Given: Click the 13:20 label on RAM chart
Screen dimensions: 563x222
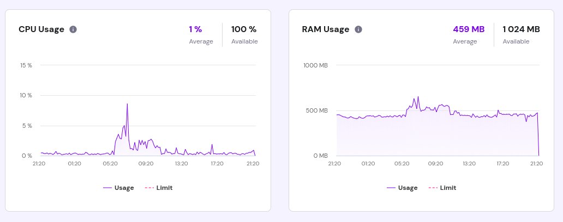Looking at the screenshot, I should click(469, 164).
